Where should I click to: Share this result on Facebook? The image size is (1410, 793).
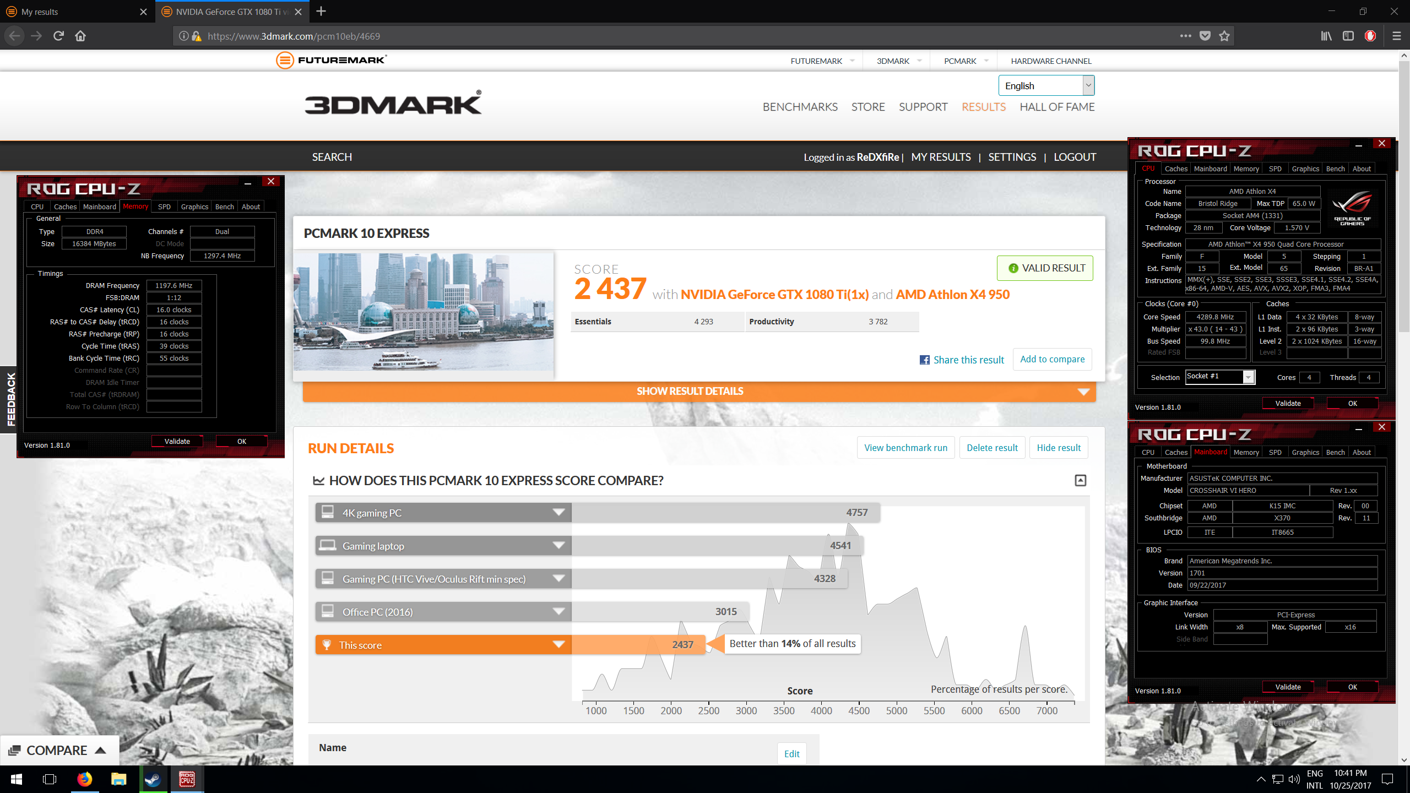(x=962, y=360)
